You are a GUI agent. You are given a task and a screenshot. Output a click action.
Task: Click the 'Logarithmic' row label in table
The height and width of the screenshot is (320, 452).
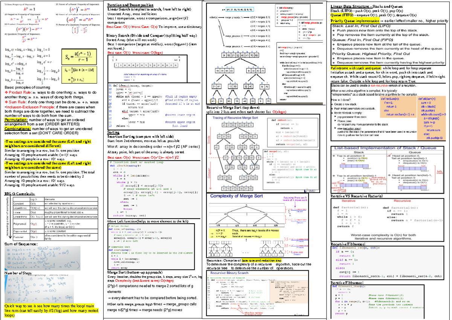(20, 208)
